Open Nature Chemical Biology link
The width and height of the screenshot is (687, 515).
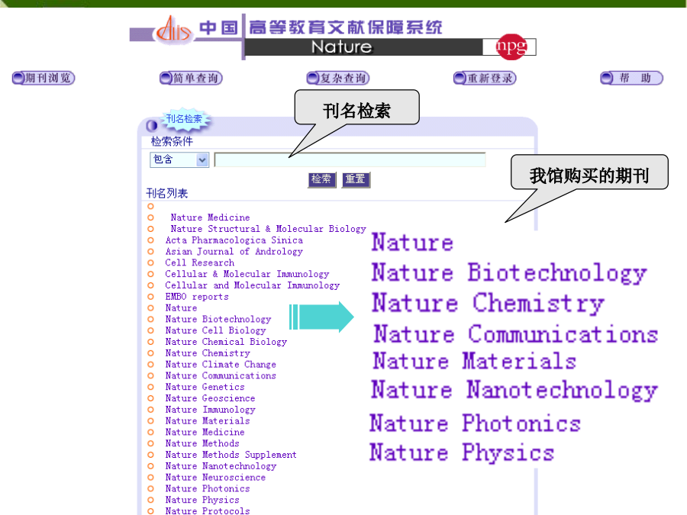pos(226,342)
